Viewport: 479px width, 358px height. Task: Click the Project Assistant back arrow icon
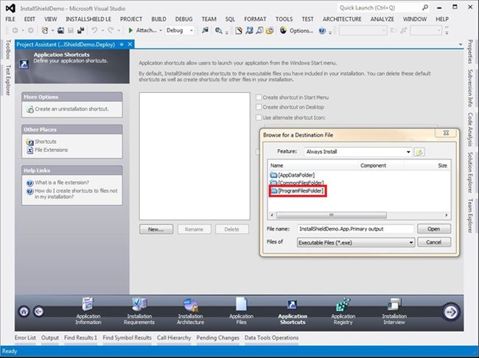pos(39,311)
